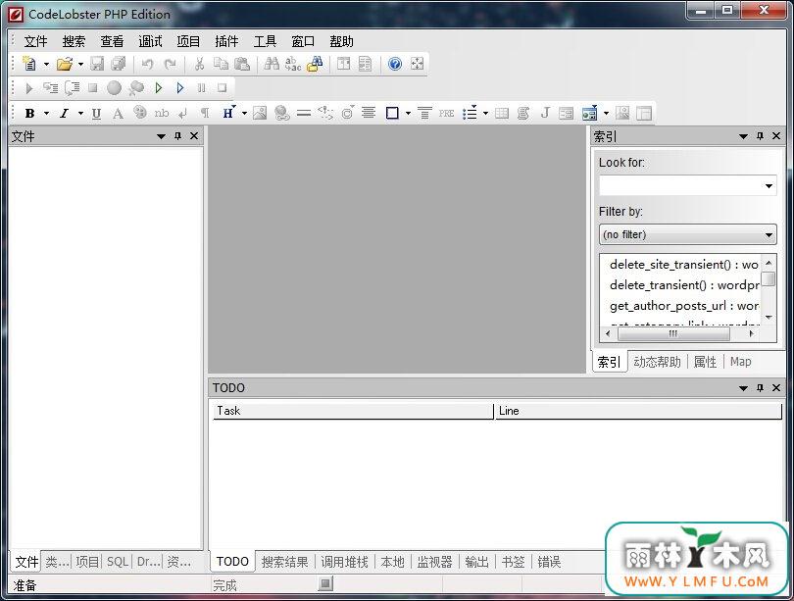
Task: Click the Open folder icon
Action: 65,64
